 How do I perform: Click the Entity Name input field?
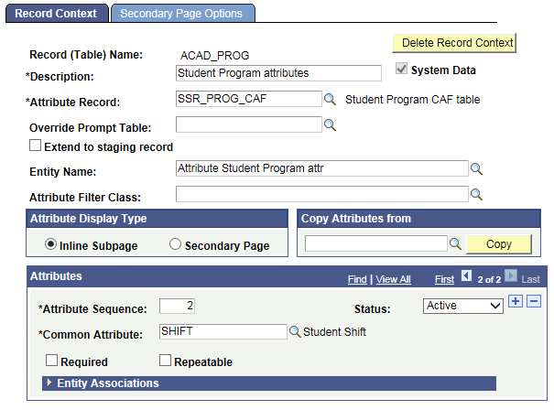click(322, 168)
